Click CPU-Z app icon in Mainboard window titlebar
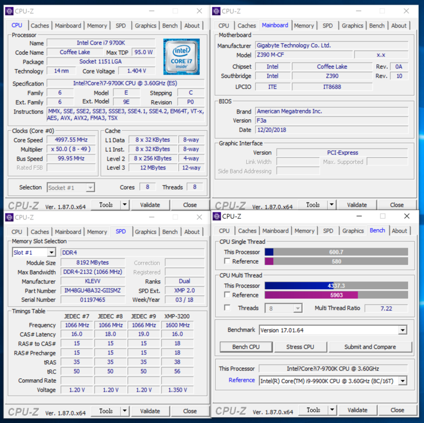Viewport: 424px width, 423px height. 216,11
